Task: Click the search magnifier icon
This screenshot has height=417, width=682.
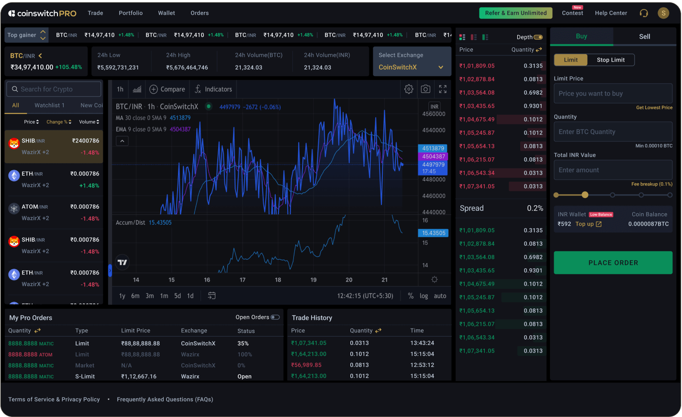Action: [x=15, y=89]
